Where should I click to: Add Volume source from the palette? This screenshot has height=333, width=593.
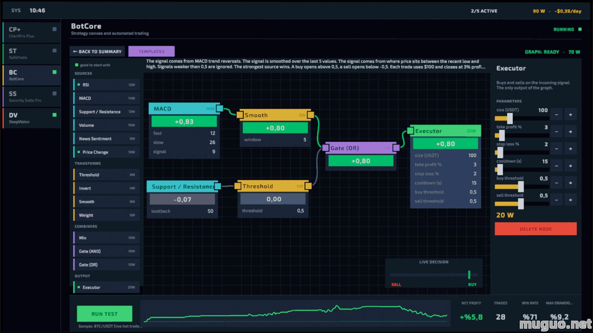(107, 125)
